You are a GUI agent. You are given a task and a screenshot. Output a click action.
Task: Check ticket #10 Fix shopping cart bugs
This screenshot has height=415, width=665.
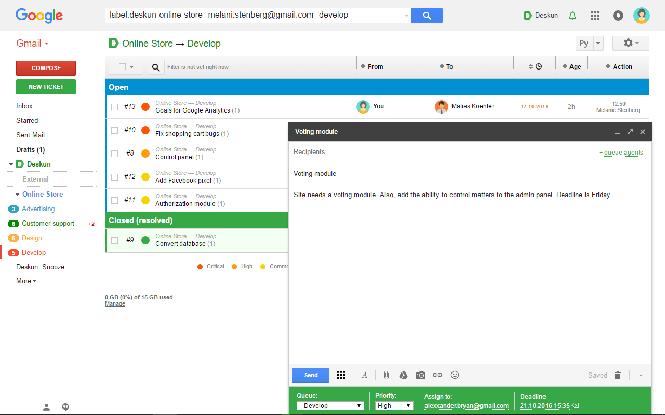pos(114,130)
